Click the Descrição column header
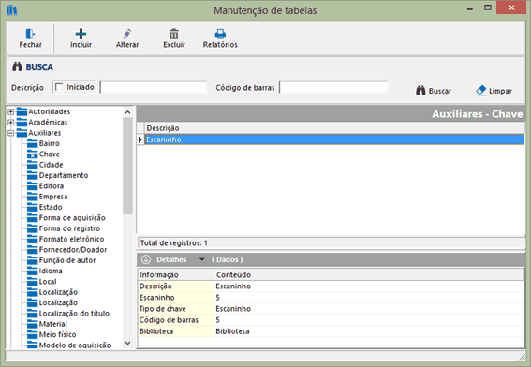531x367 pixels. click(334, 128)
